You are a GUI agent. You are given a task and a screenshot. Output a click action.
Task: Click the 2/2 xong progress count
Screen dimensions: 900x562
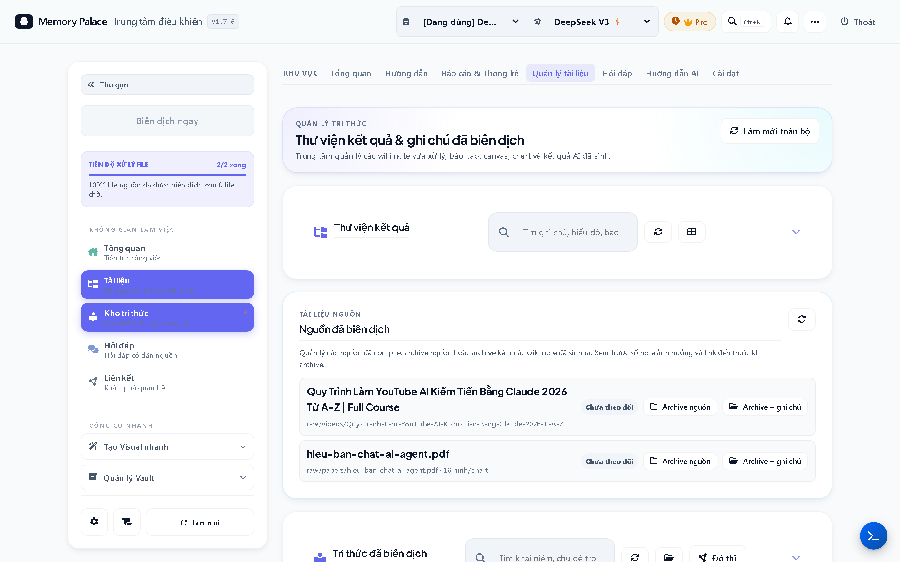[231, 165]
